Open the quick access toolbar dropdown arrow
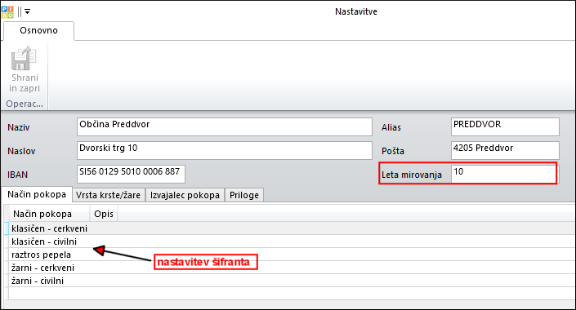 coord(27,11)
